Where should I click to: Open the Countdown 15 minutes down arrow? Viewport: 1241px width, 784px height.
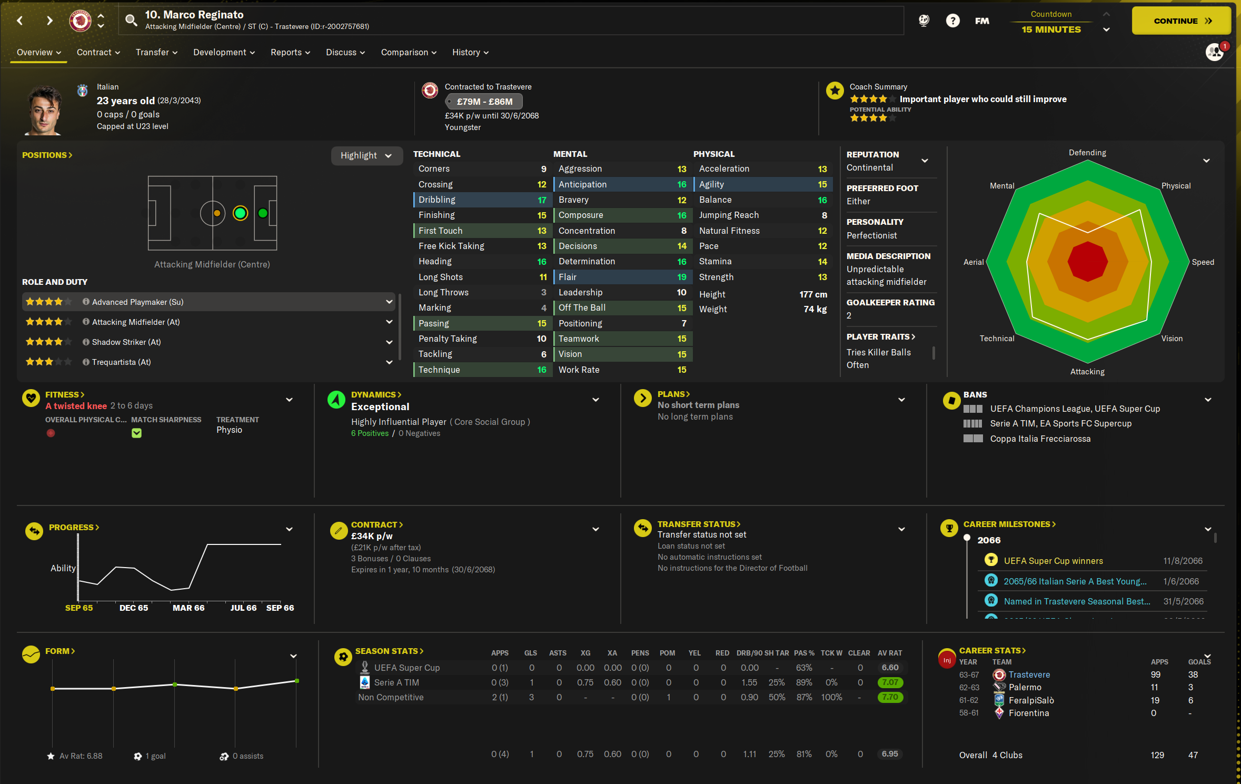(1106, 29)
